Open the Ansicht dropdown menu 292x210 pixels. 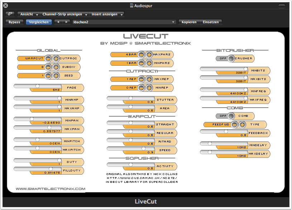[29, 14]
